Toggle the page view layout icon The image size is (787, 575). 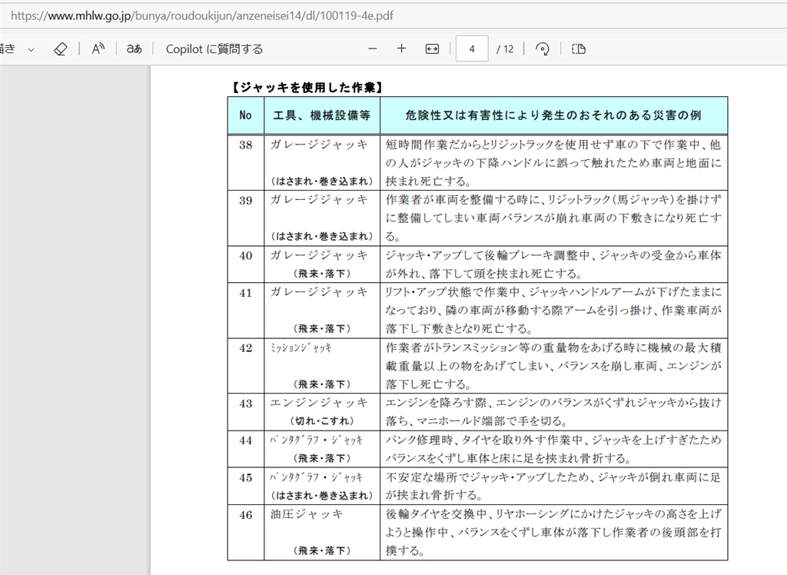pos(579,48)
